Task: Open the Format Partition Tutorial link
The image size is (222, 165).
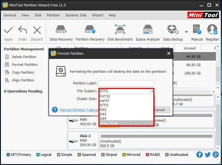Action: [79, 110]
